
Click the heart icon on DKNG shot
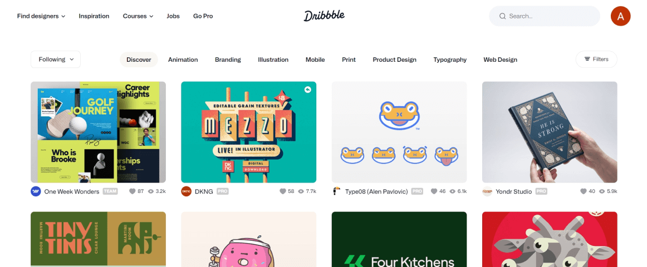(x=283, y=191)
